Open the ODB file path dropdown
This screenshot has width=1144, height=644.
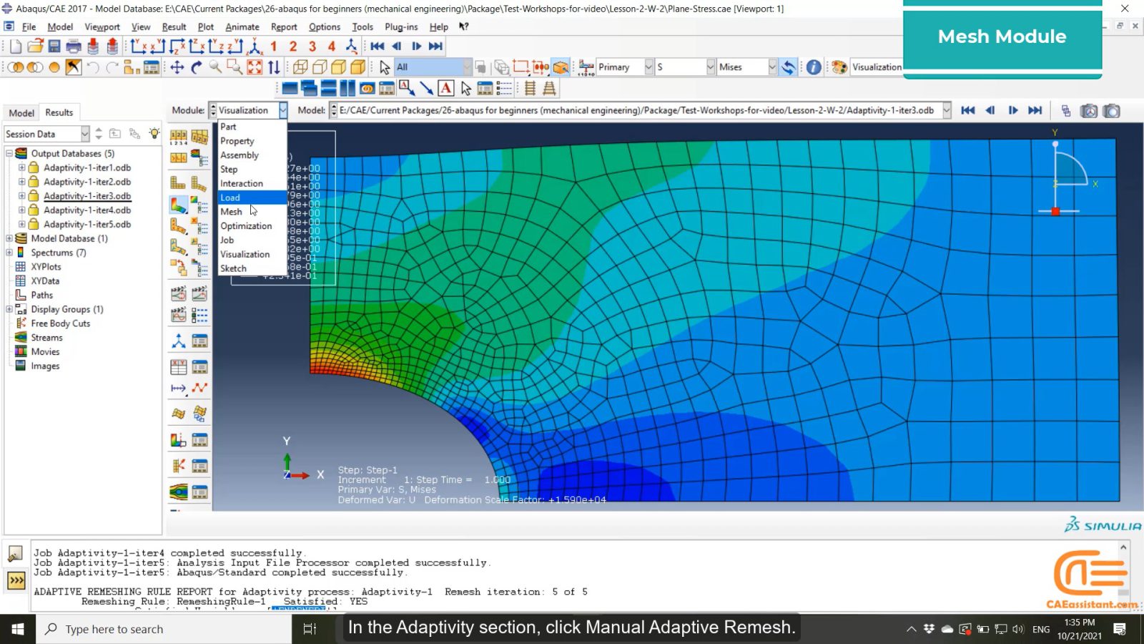tap(947, 110)
